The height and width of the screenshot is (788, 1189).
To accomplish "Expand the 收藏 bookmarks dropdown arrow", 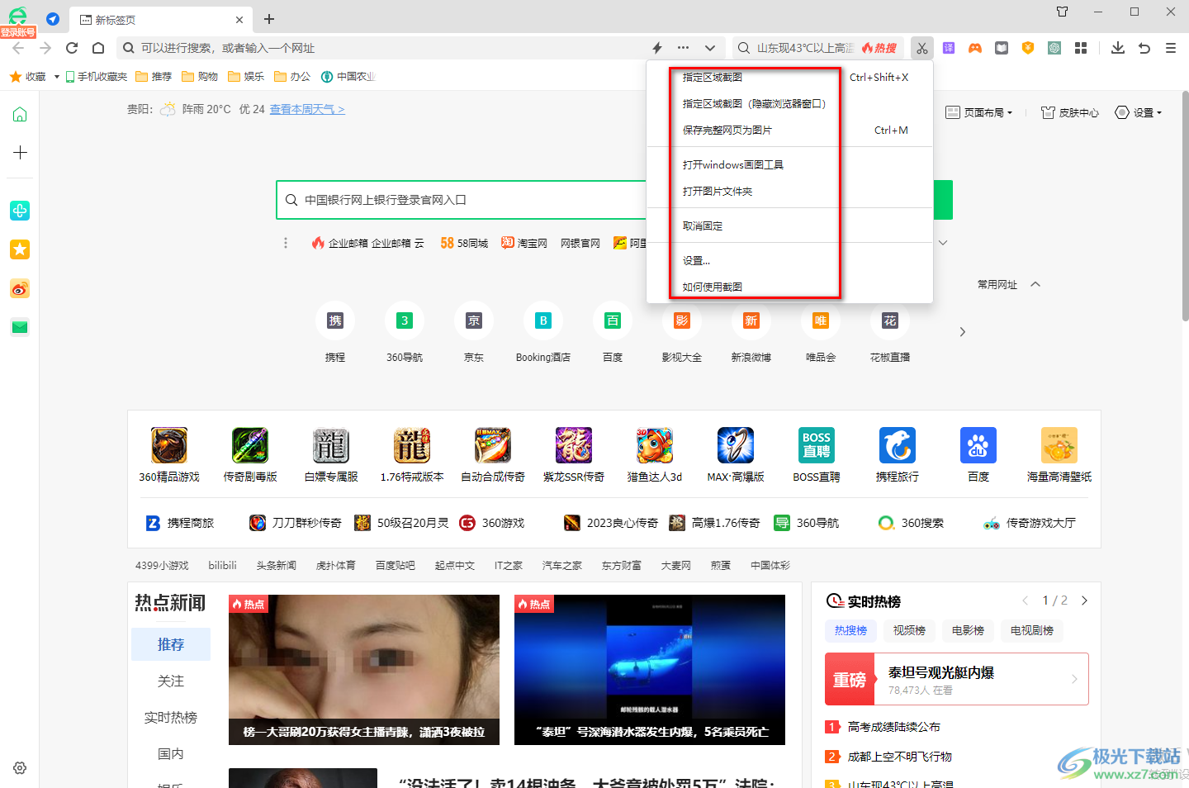I will pyautogui.click(x=57, y=77).
